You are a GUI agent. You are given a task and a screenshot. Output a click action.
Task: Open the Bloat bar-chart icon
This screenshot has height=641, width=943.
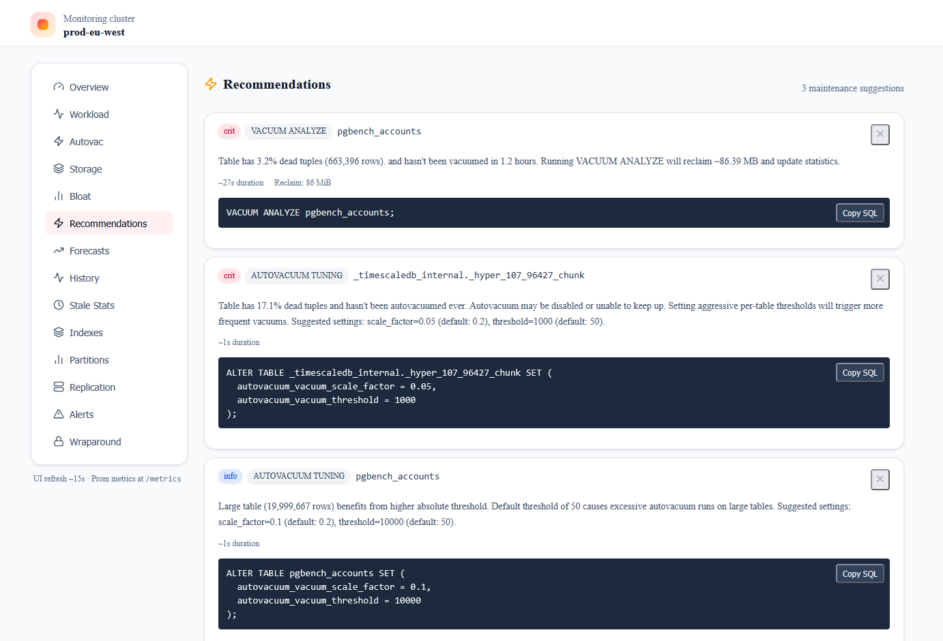[x=59, y=196]
